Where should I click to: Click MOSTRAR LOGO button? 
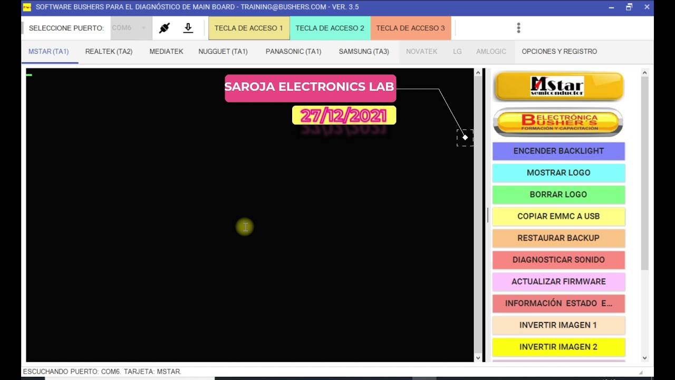558,173
